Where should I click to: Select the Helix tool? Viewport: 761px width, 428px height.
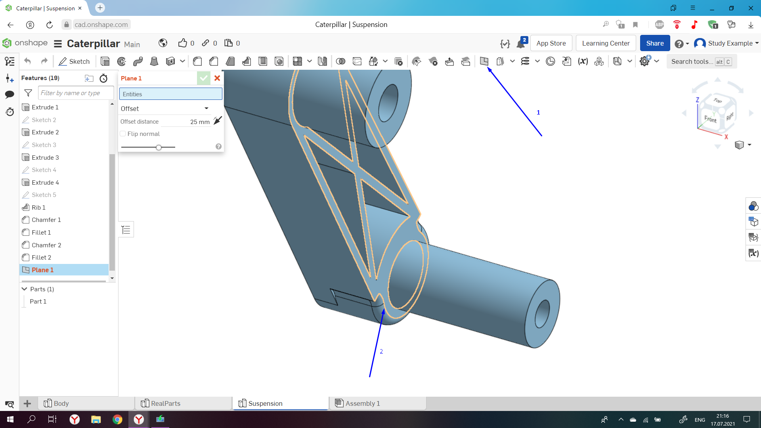coord(525,61)
